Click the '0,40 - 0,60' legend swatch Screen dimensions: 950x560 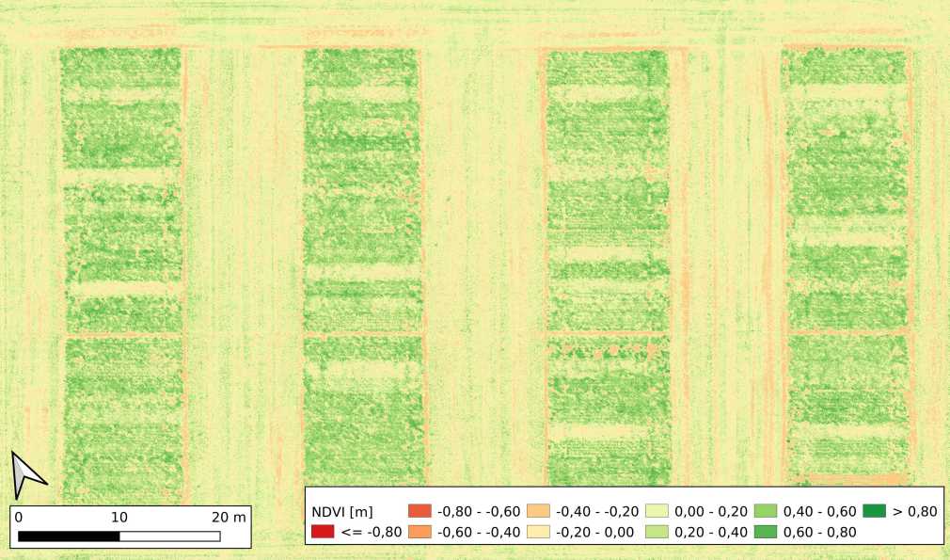(766, 511)
